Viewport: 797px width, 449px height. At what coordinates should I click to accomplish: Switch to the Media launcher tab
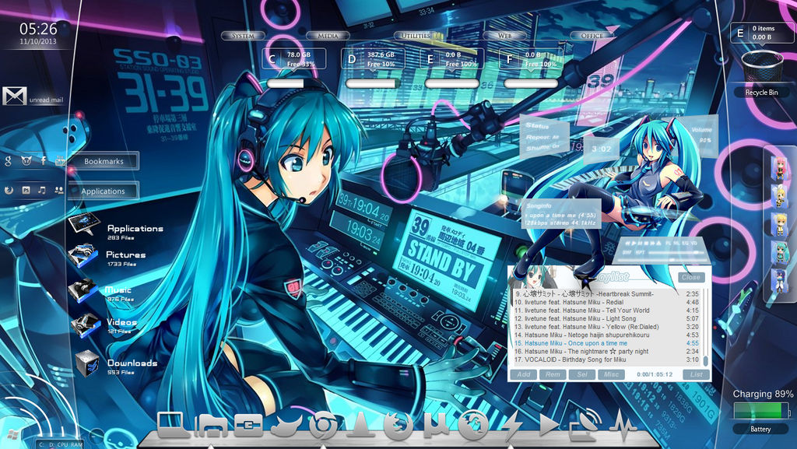click(328, 36)
